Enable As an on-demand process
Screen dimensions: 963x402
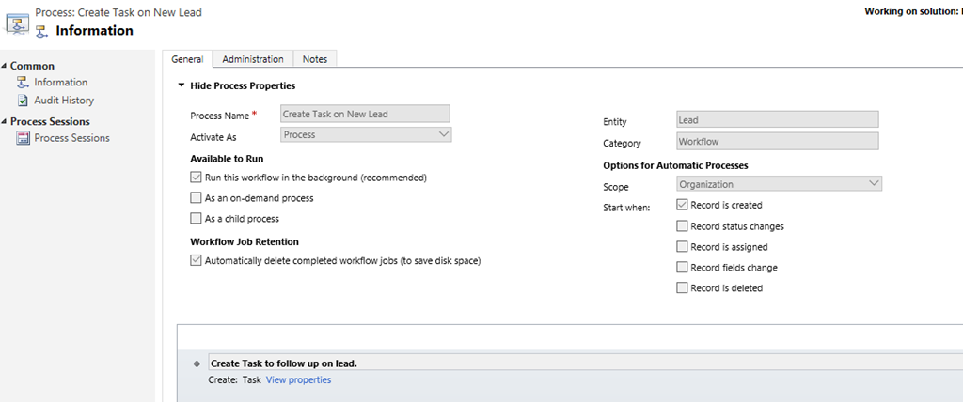pyautogui.click(x=196, y=198)
